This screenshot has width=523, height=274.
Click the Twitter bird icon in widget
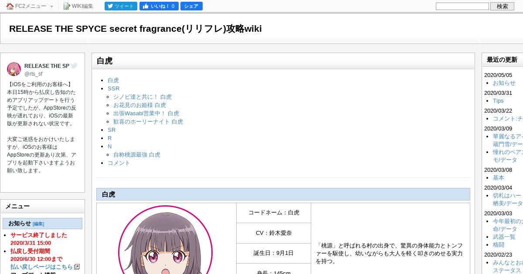(74, 66)
